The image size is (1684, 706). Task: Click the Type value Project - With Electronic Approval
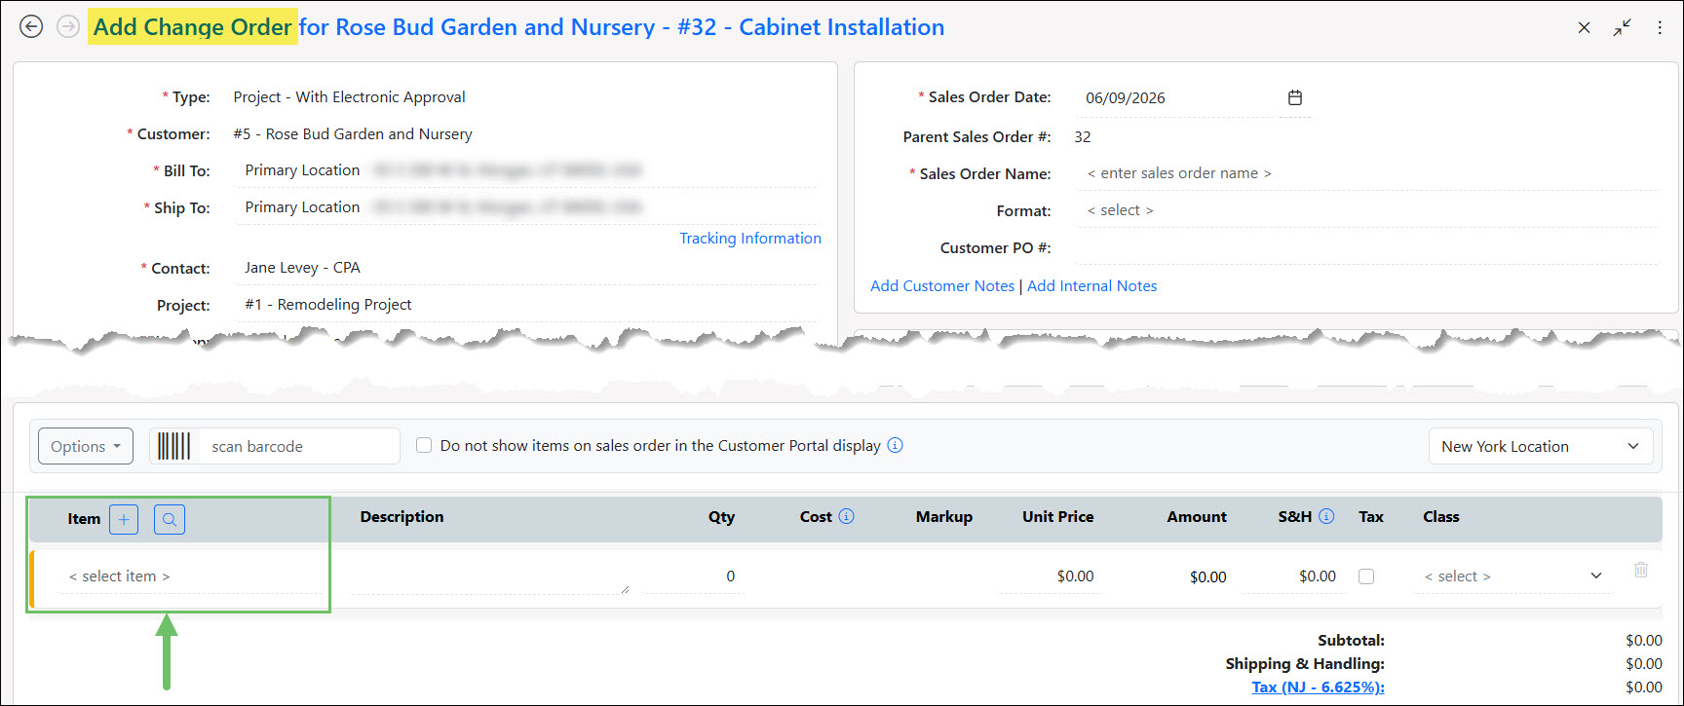click(x=349, y=97)
